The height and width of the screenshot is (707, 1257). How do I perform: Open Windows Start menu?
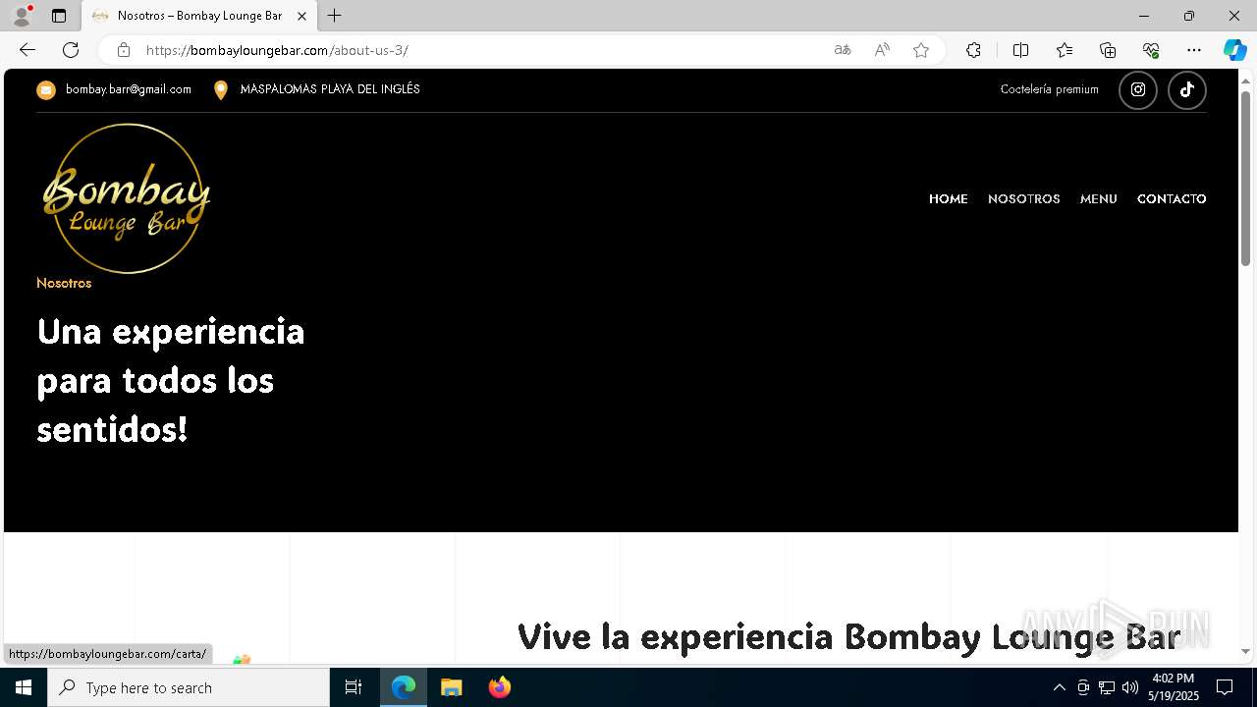coord(24,687)
